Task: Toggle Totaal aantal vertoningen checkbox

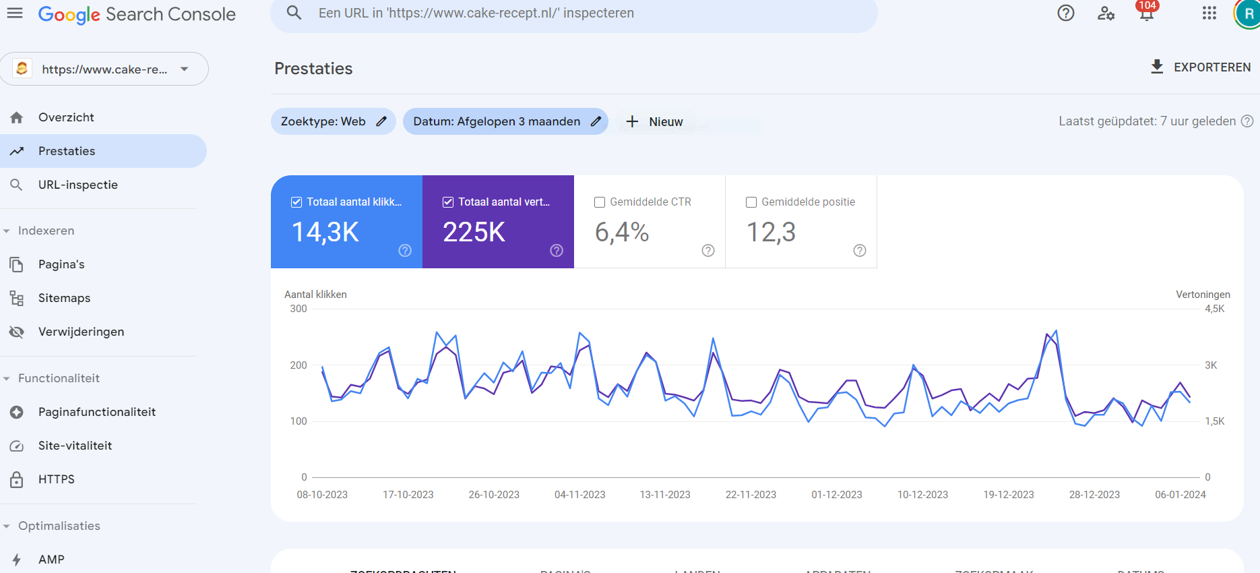Action: 448,202
